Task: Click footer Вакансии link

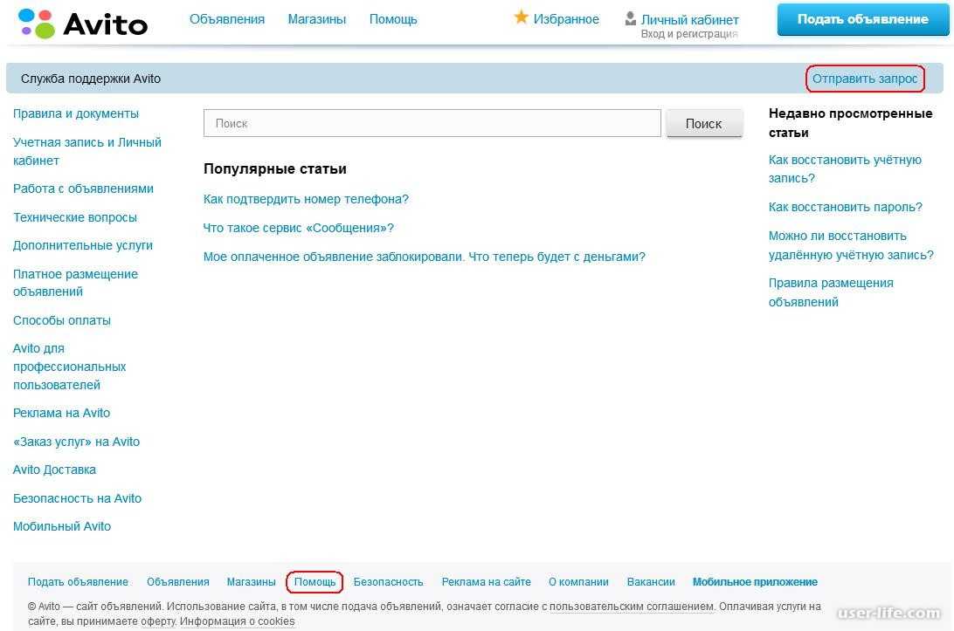Action: click(651, 582)
